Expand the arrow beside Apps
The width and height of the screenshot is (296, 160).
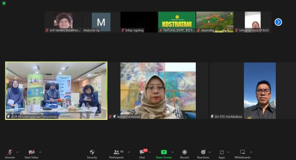228,152
